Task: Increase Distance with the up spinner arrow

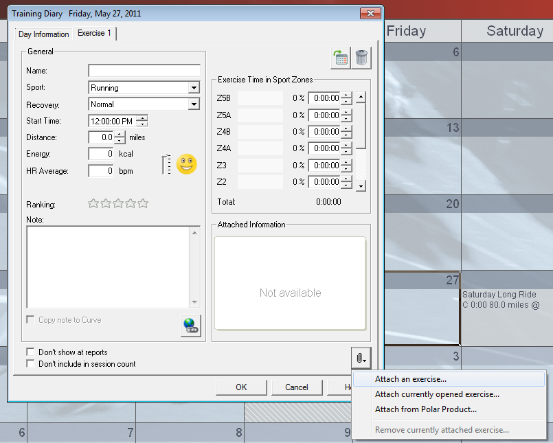Action: [x=120, y=134]
